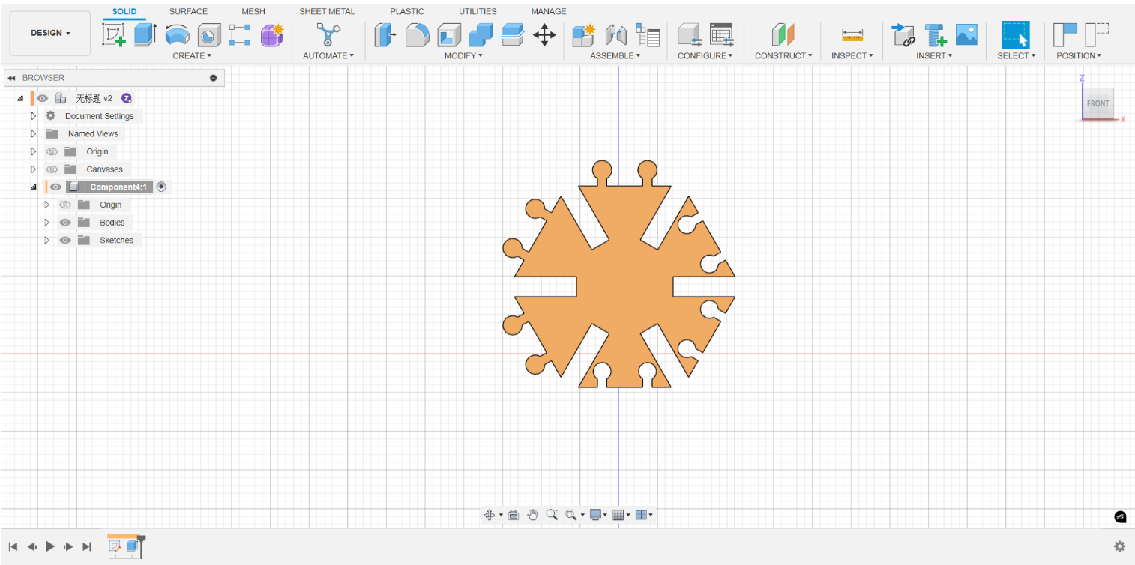Click the Look At icon
The height and width of the screenshot is (565, 1135).
pyautogui.click(x=514, y=515)
